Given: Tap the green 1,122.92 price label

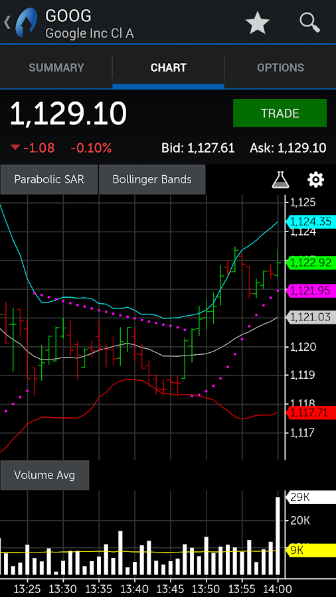Looking at the screenshot, I should click(311, 263).
